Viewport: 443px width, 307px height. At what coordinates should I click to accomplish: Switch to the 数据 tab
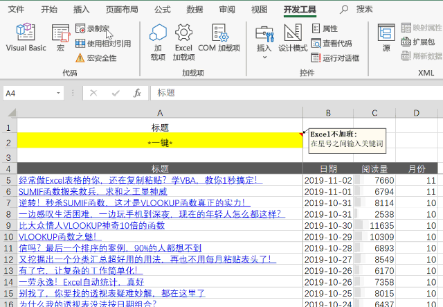pos(195,9)
